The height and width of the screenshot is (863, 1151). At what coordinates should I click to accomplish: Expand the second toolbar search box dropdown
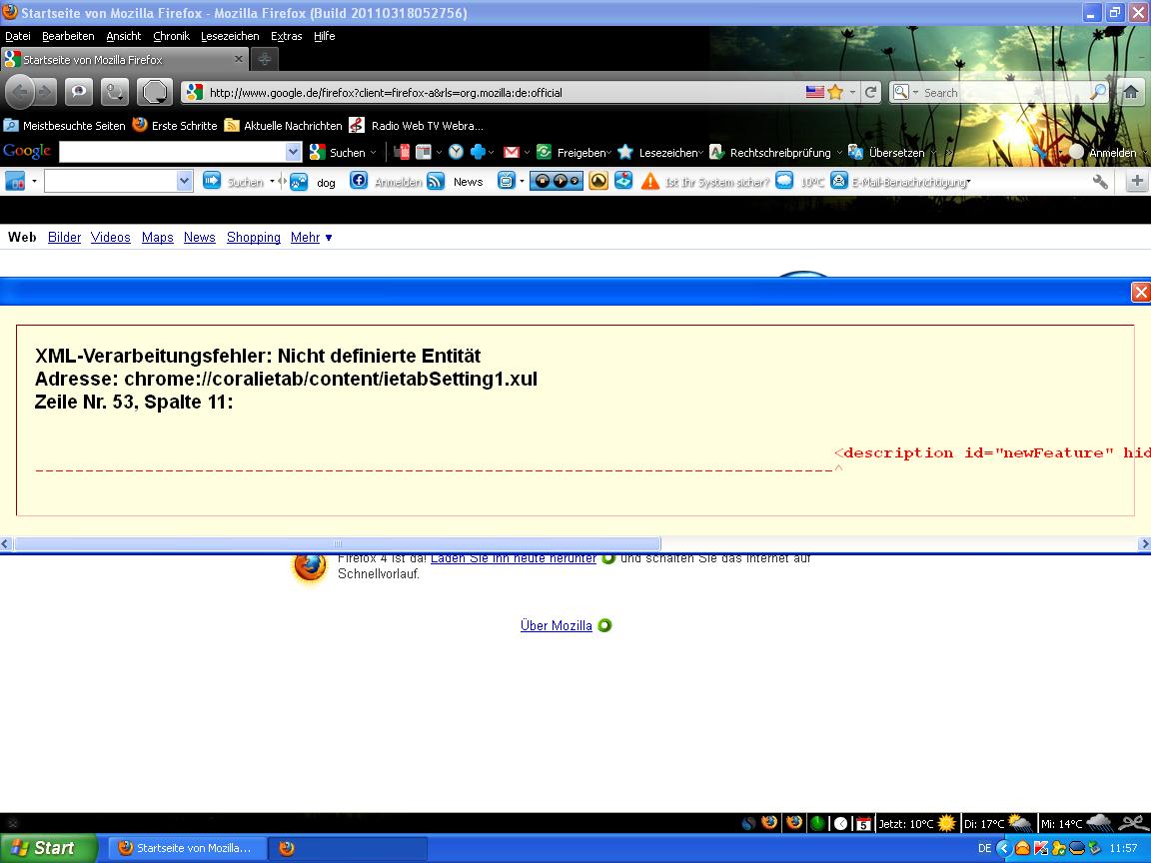(184, 181)
